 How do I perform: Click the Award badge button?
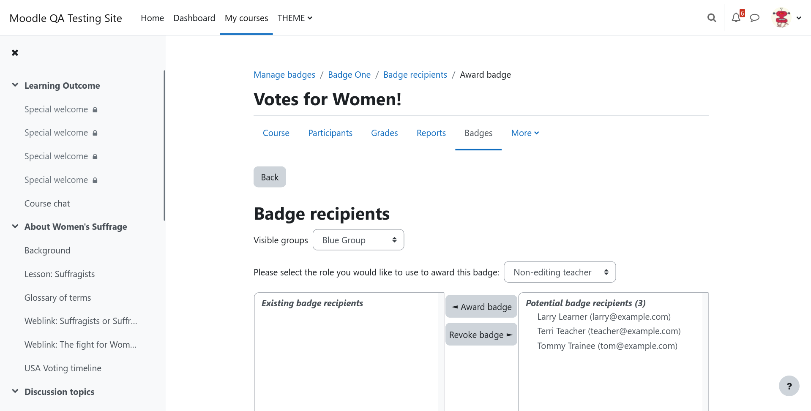481,307
